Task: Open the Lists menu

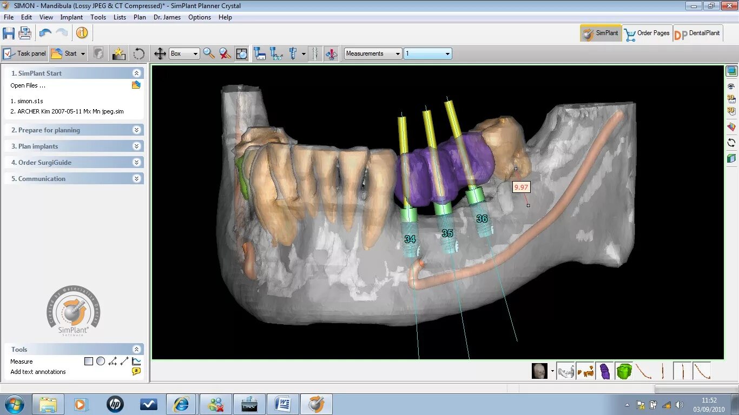Action: 120,17
